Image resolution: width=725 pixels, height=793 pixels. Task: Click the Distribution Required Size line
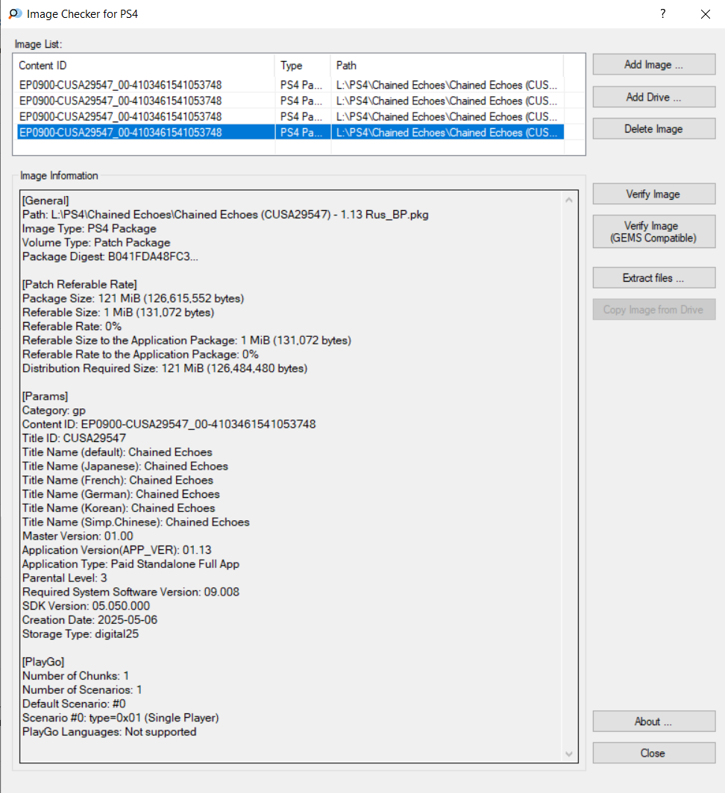pyautogui.click(x=165, y=368)
